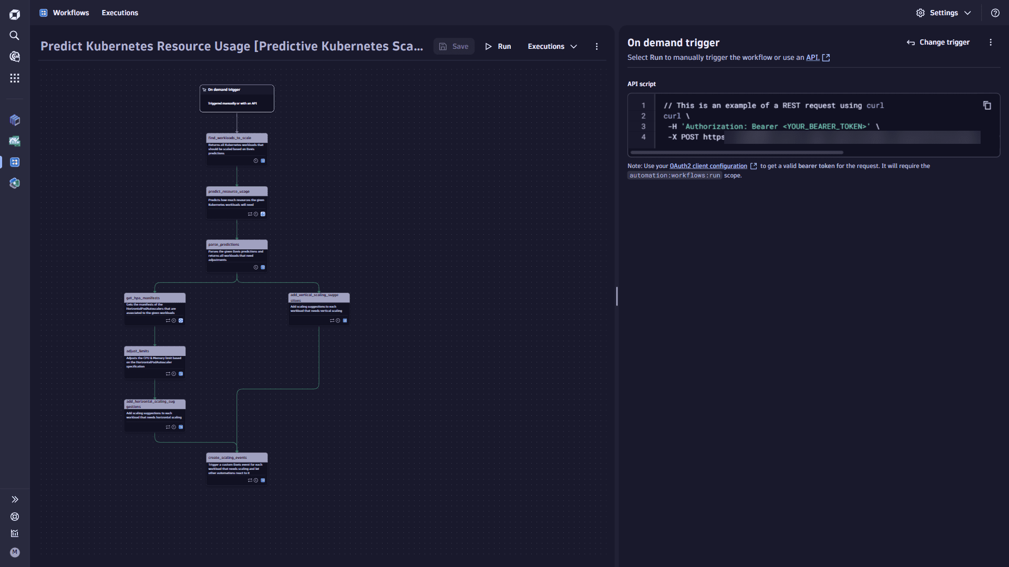Switch to the Workflows tab
This screenshot has height=567, width=1009.
click(65, 13)
